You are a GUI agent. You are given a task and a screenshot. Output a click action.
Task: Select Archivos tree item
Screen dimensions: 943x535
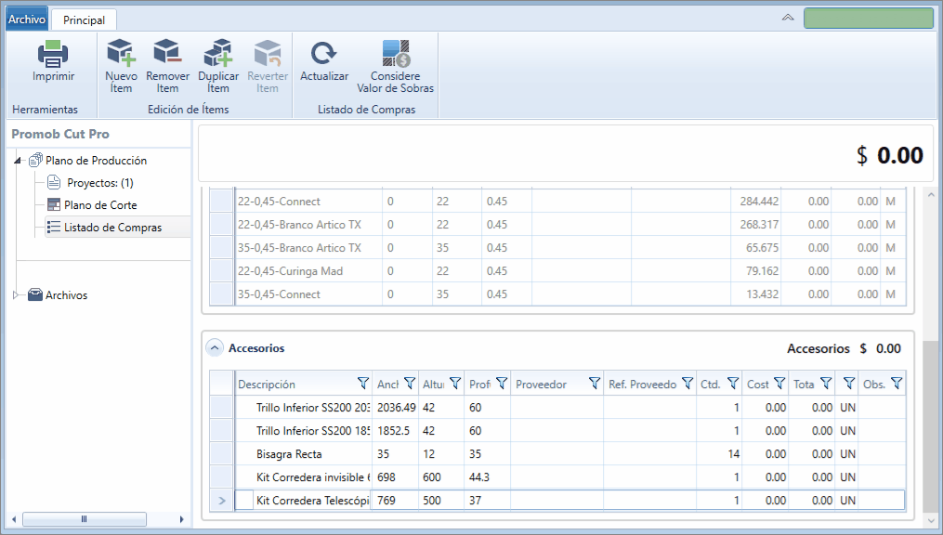66,295
